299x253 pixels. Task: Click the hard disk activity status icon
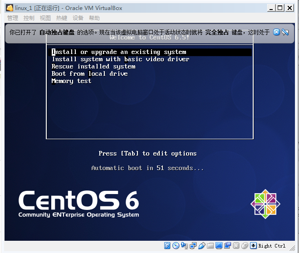click(167, 246)
